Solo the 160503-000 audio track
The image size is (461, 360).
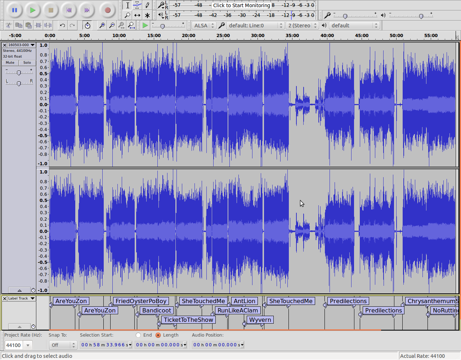click(x=27, y=63)
